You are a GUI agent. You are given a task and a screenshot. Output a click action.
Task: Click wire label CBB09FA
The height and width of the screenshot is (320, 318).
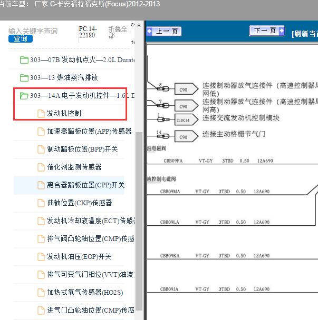click(173, 161)
